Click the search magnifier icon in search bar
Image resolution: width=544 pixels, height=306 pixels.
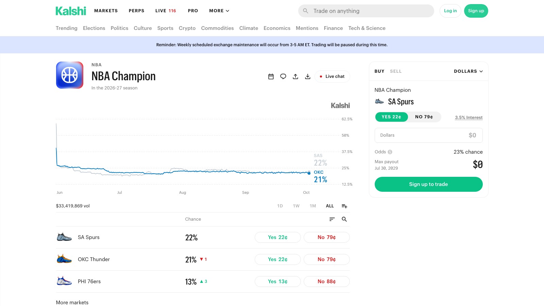pos(306,11)
